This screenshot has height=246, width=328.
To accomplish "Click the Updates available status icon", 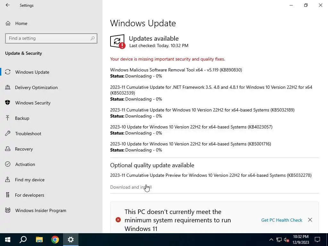I will 118,41.
